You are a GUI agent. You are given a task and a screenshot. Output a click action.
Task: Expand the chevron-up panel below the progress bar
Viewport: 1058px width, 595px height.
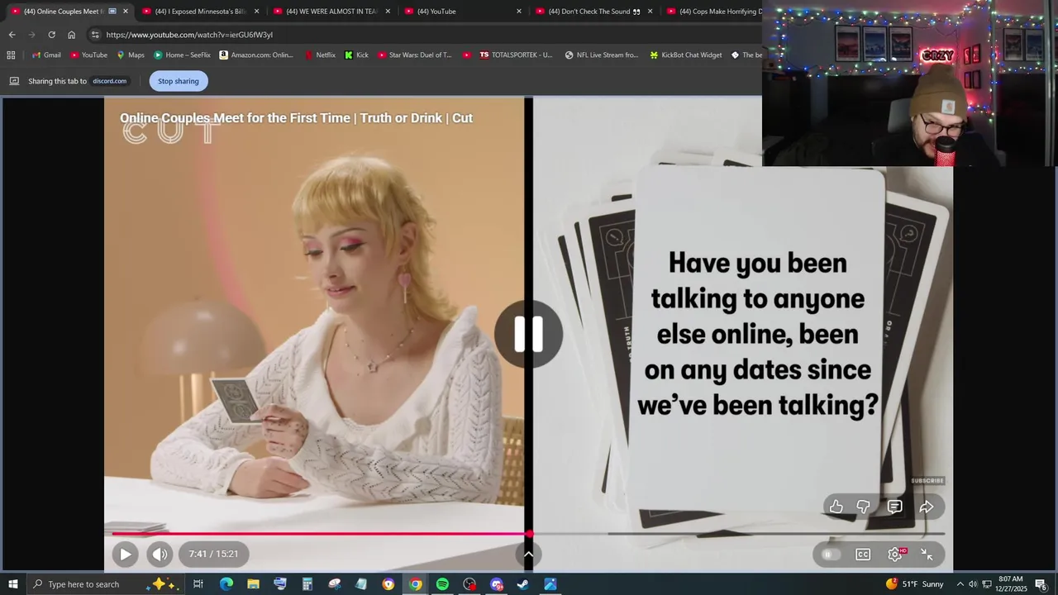click(528, 555)
